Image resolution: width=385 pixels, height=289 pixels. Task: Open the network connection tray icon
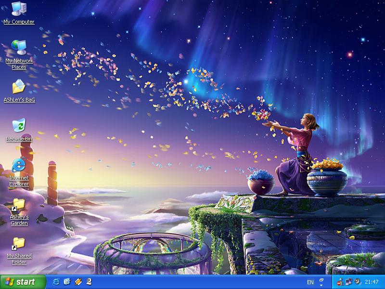(x=348, y=282)
